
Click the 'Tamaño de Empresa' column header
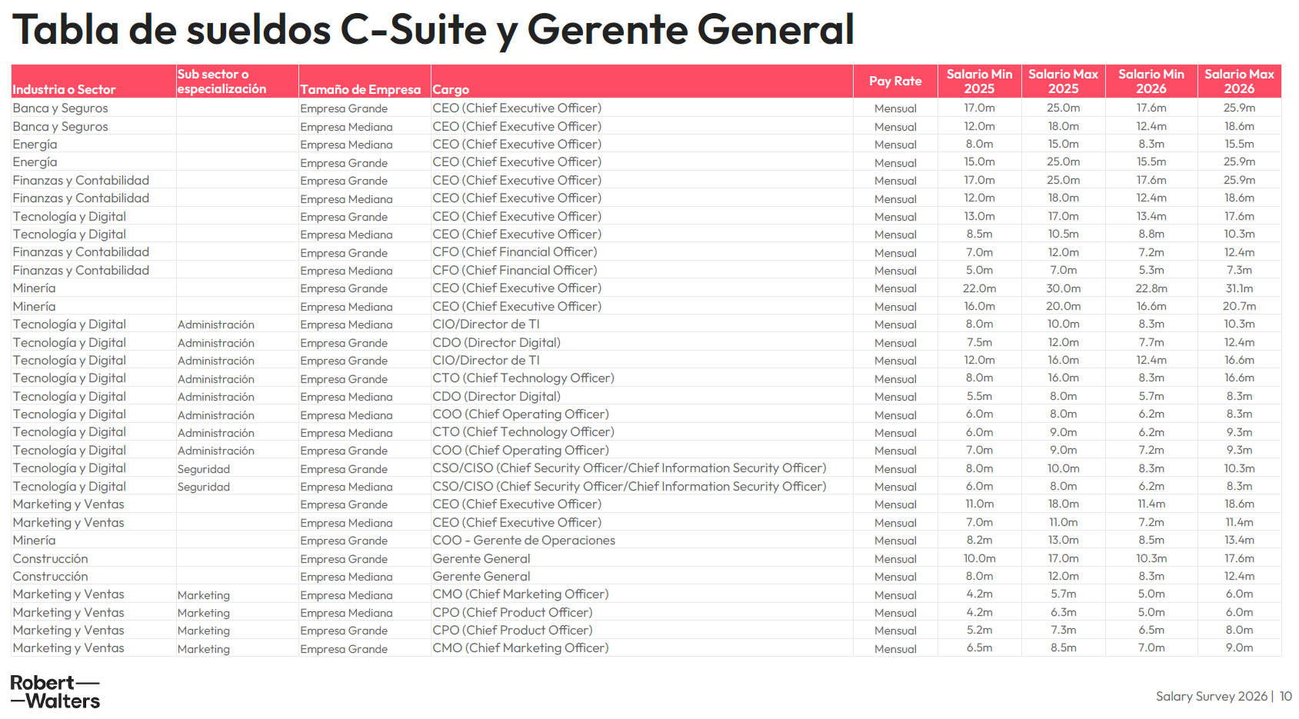coord(360,89)
